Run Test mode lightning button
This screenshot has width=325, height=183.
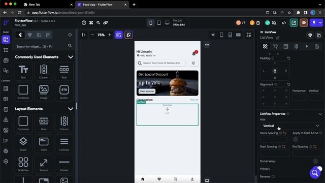[x=314, y=23]
